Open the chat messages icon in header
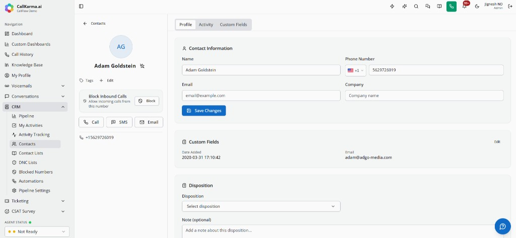Image resolution: width=516 pixels, height=238 pixels. [427, 6]
